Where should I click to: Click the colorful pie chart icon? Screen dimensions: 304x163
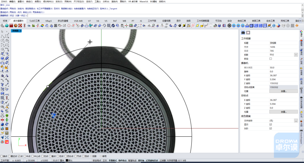point(278,25)
